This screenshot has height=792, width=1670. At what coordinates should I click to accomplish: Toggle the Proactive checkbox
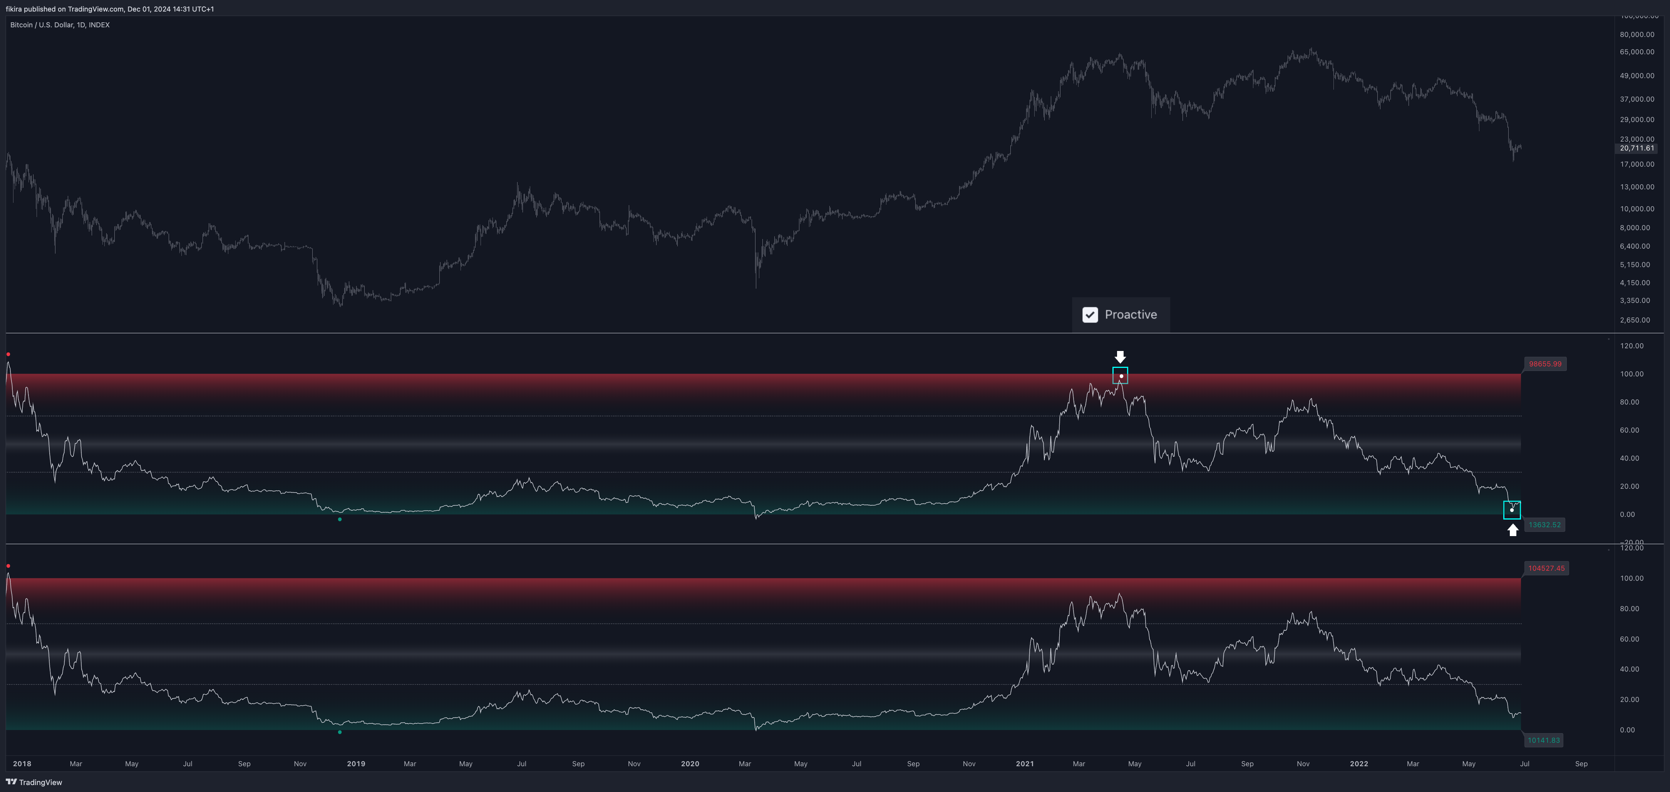click(1090, 314)
